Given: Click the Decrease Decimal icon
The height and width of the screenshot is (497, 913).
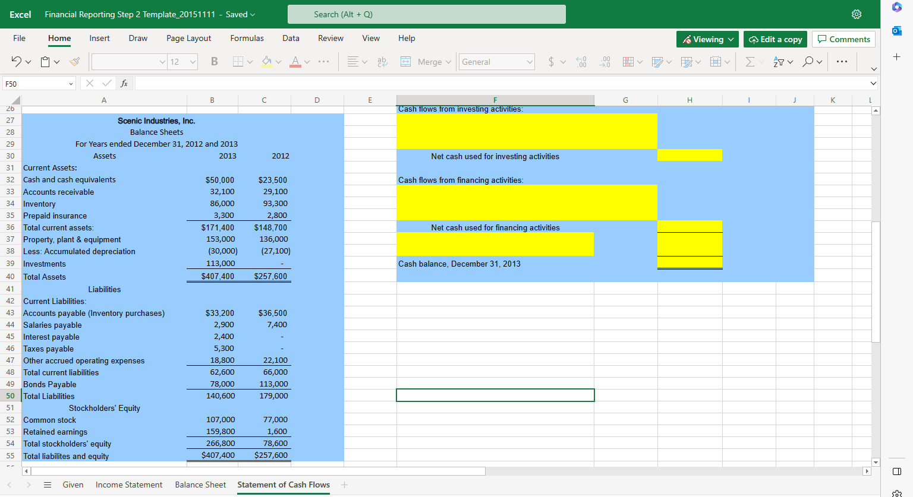Looking at the screenshot, I should [x=605, y=61].
